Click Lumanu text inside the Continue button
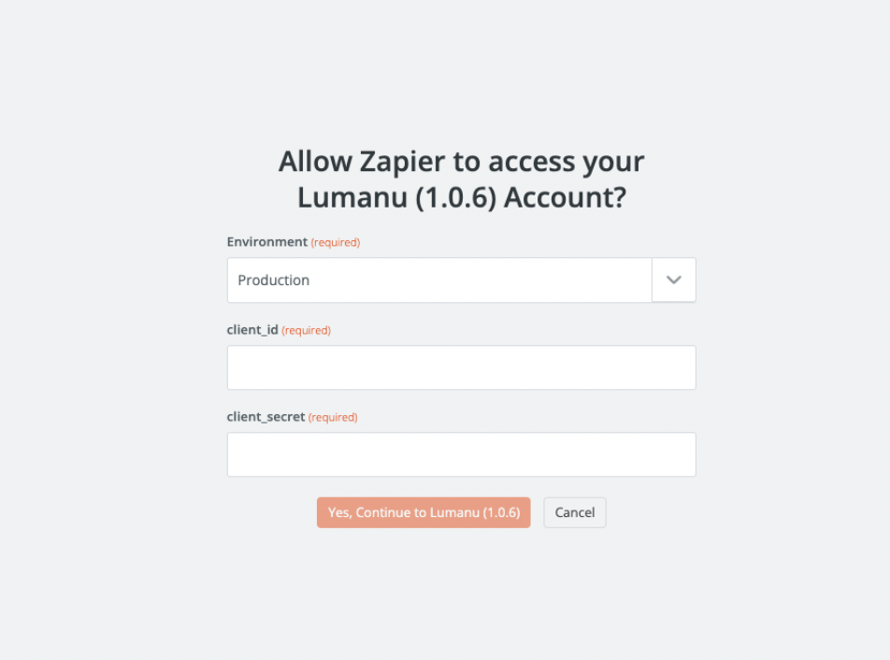This screenshot has height=660, width=890. (454, 512)
